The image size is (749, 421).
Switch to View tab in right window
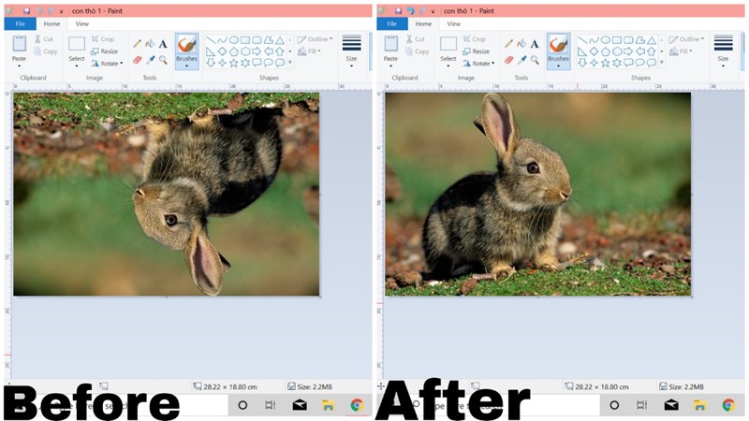(454, 23)
